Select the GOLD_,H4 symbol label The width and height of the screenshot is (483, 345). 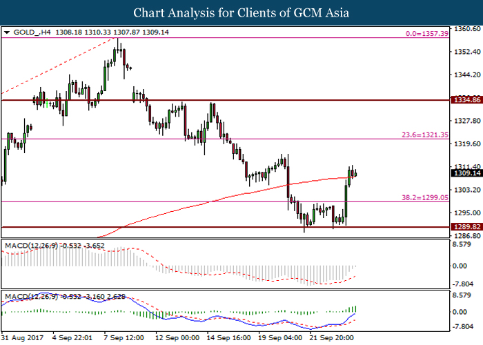point(32,32)
